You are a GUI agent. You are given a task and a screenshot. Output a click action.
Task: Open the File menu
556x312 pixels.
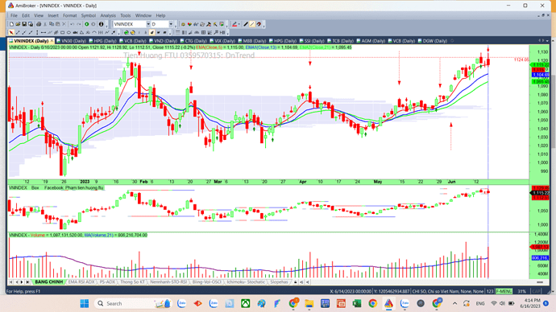click(14, 15)
